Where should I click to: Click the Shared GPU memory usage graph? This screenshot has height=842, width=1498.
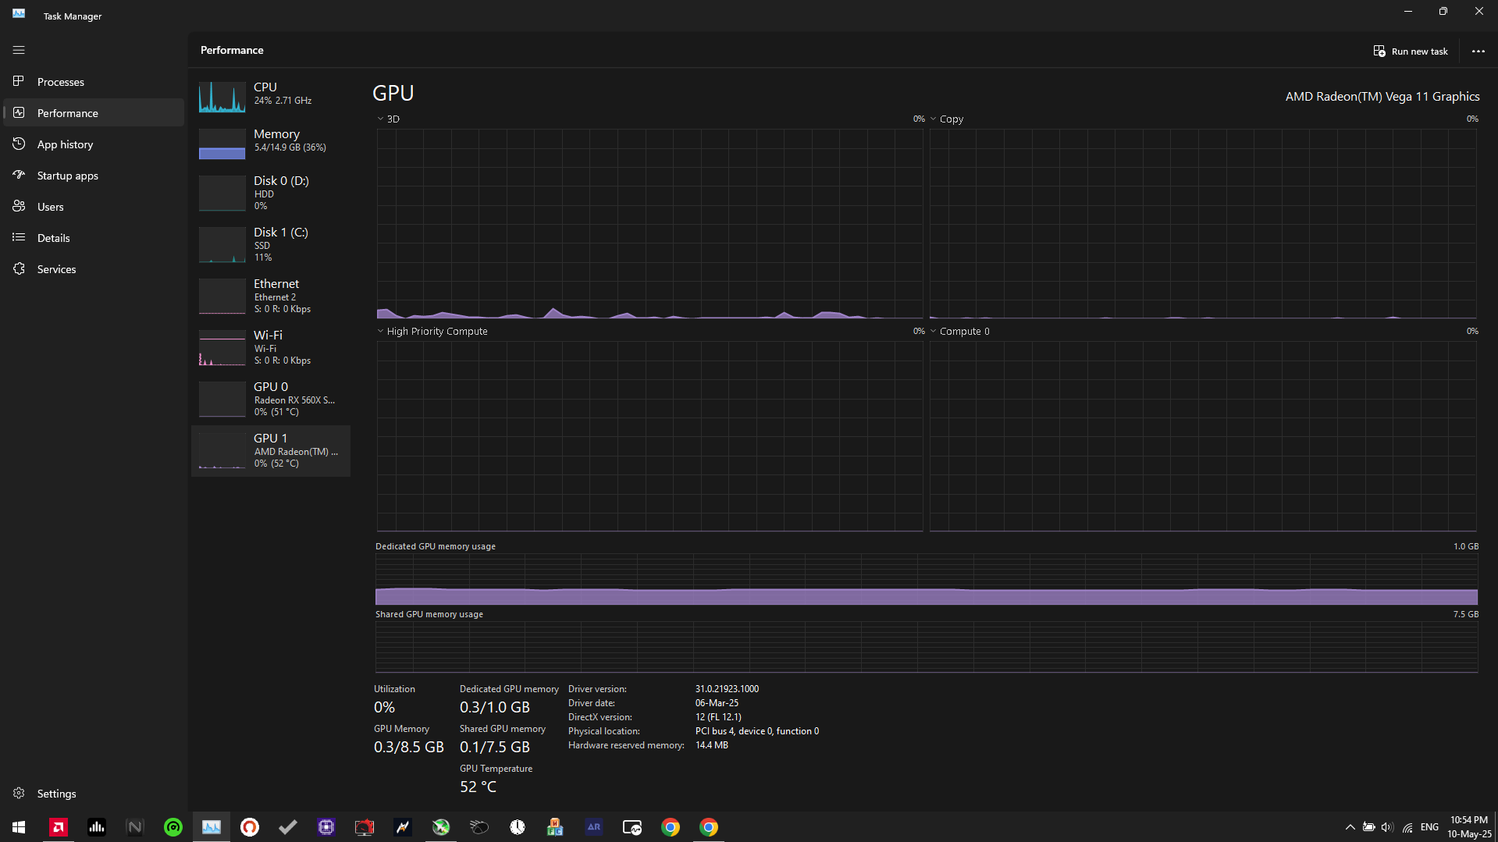point(927,647)
